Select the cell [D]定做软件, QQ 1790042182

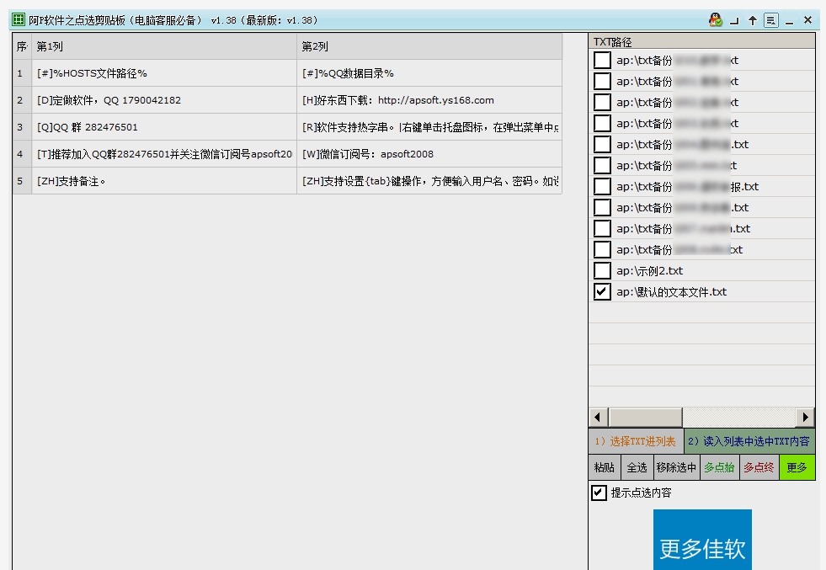(164, 100)
